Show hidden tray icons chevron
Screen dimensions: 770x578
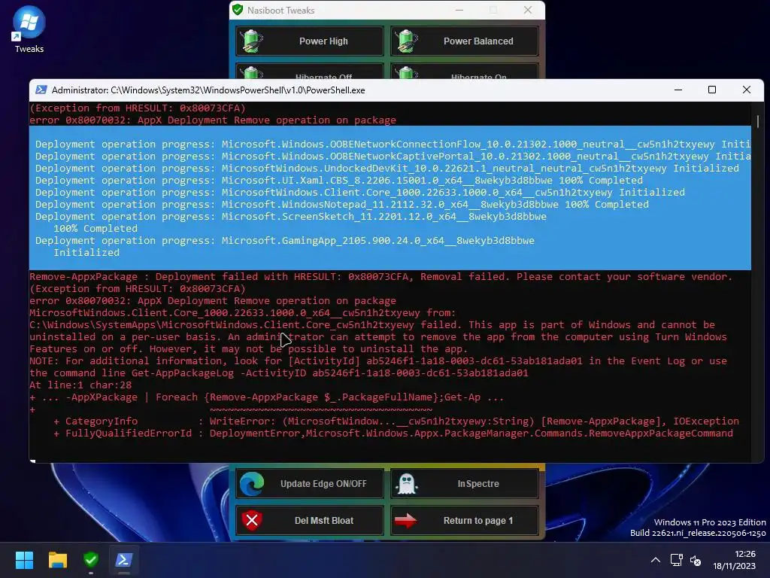click(656, 560)
